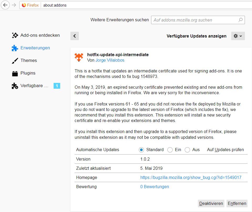The image size is (252, 212).
Task: Click the Add-ons entdecken sparkle icon
Action: click(15, 35)
